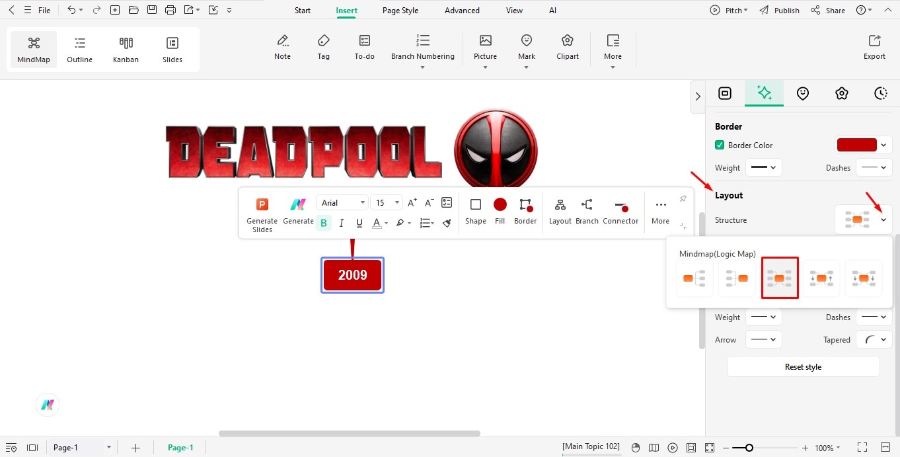Select the right-branching logic map layout
The image size is (900, 457).
[694, 278]
